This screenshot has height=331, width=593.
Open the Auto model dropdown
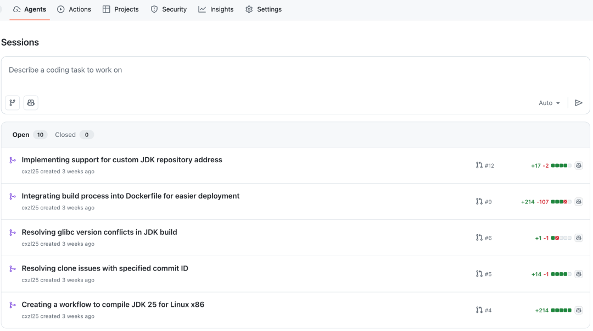tap(549, 103)
